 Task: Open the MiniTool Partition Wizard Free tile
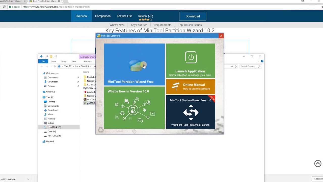[134, 64]
